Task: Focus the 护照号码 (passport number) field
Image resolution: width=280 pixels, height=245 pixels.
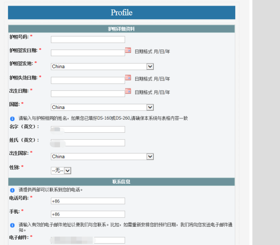Action: [88, 39]
